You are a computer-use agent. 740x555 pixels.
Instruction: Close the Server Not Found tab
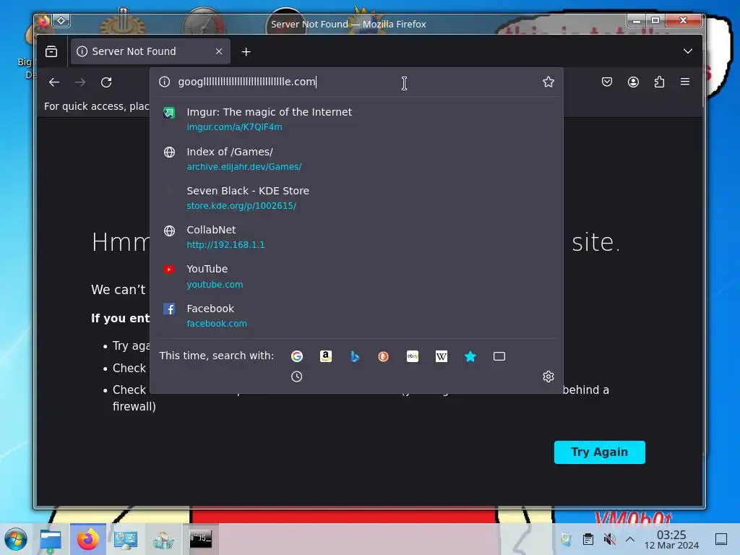point(219,51)
